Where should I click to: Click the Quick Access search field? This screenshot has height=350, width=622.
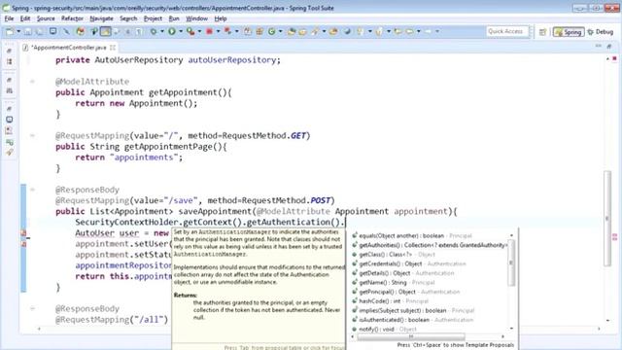point(507,31)
